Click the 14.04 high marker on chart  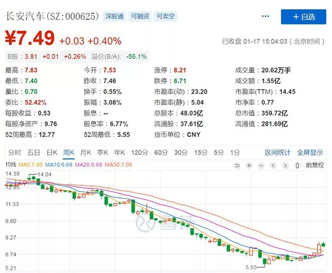point(44,175)
